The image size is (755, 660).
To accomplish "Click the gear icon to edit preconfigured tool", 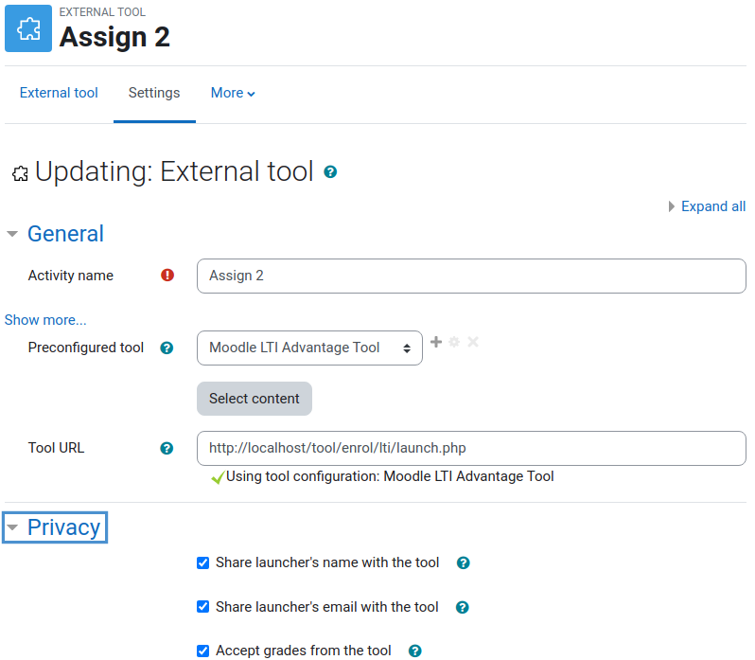I will click(x=454, y=342).
